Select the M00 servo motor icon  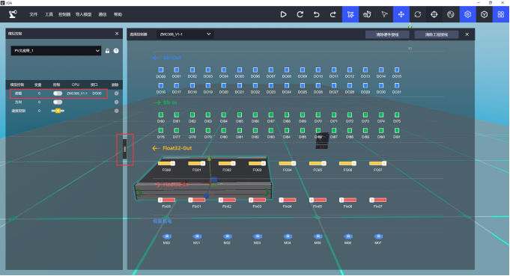pos(166,236)
